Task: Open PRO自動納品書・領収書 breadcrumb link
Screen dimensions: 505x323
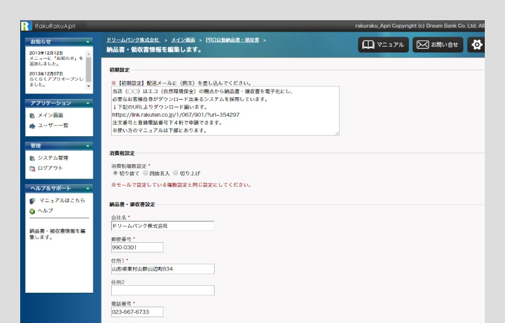Action: (x=232, y=40)
